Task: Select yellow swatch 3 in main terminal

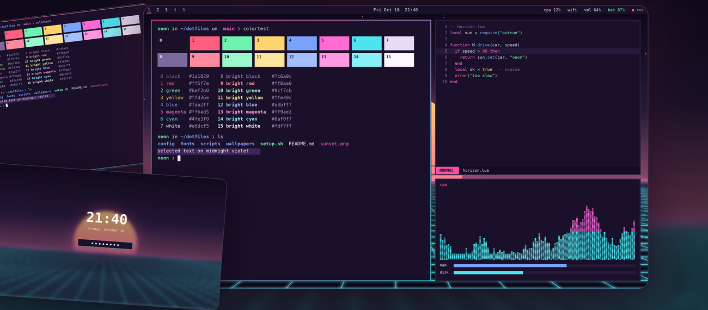Action: (x=269, y=44)
